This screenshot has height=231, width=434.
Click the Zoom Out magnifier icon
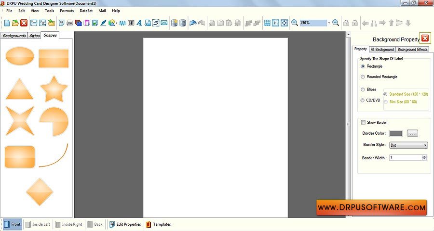pos(336,23)
